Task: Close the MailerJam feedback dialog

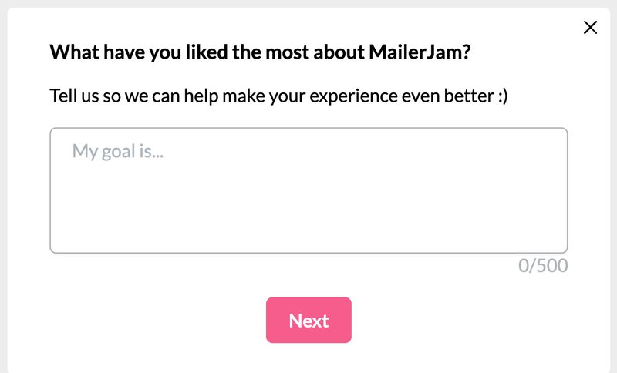Action: 591,28
